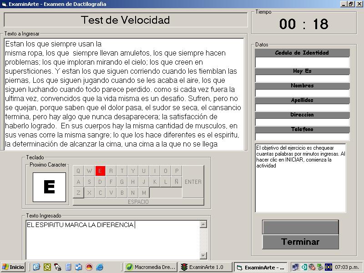
Task: Click the O key on virtual keyboard
Action: tap(166, 171)
